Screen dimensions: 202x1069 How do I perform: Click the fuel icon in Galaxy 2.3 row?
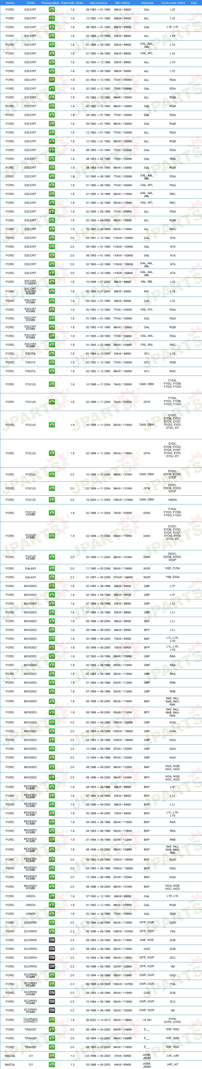52,577
